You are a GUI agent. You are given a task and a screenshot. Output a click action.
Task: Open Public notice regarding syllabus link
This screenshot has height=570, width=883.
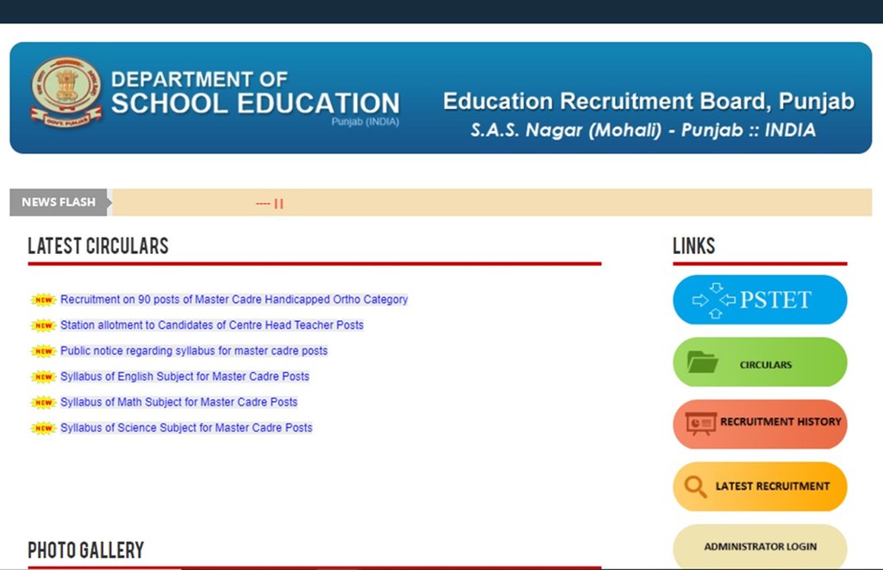pyautogui.click(x=194, y=350)
